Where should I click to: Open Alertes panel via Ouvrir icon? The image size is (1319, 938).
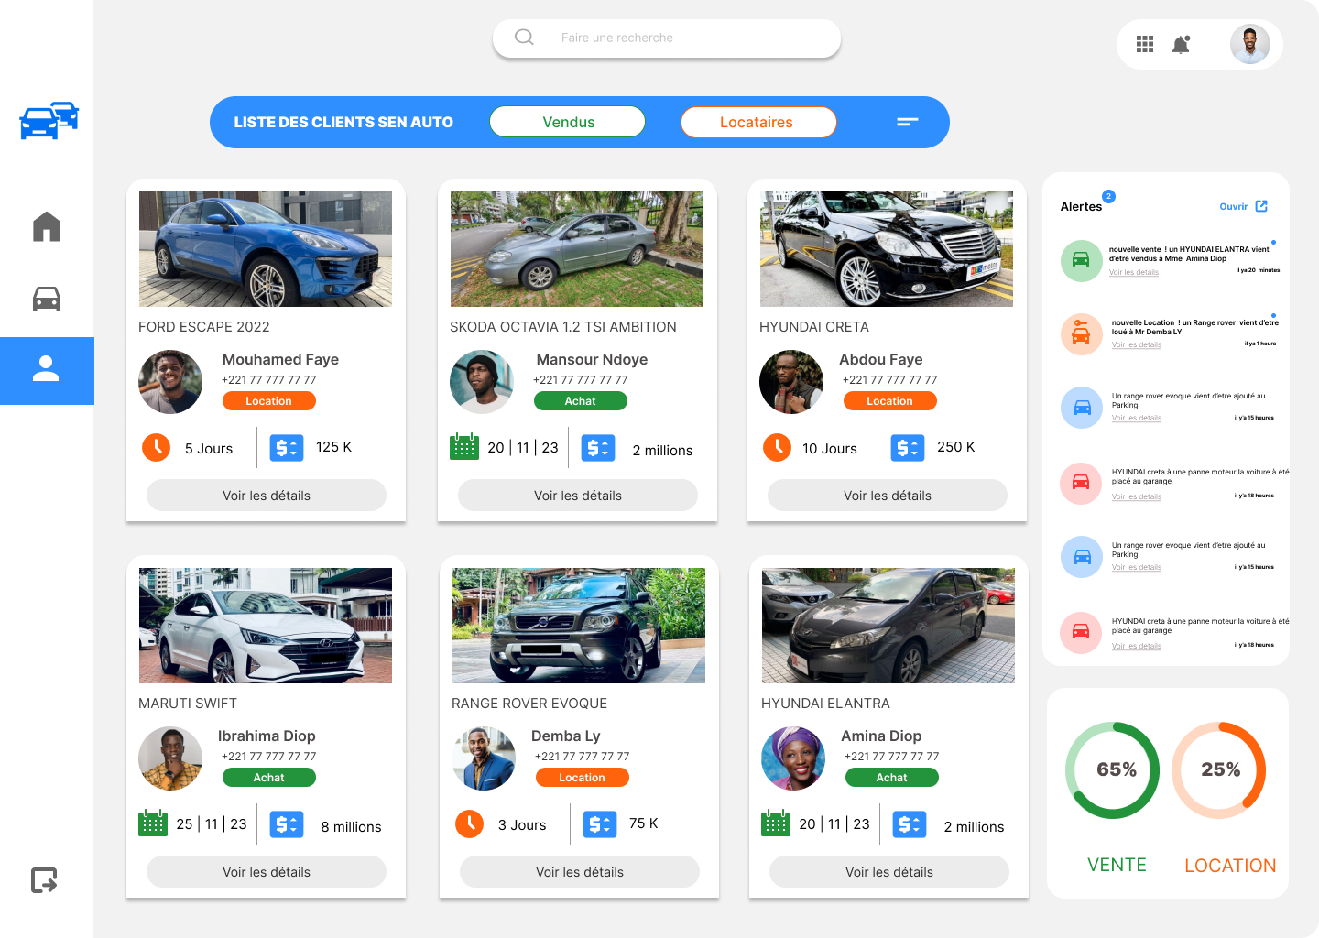click(1261, 206)
